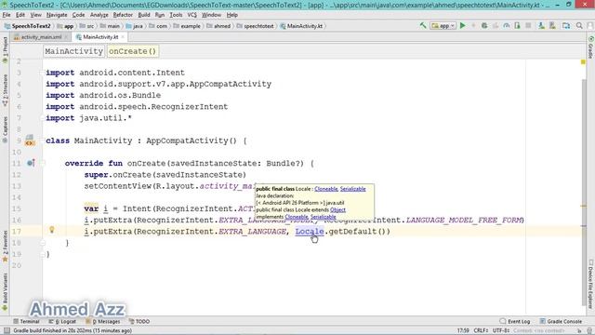The image size is (595, 335).
Task: Click the override gutter icon at line 11
Action: tap(31, 163)
